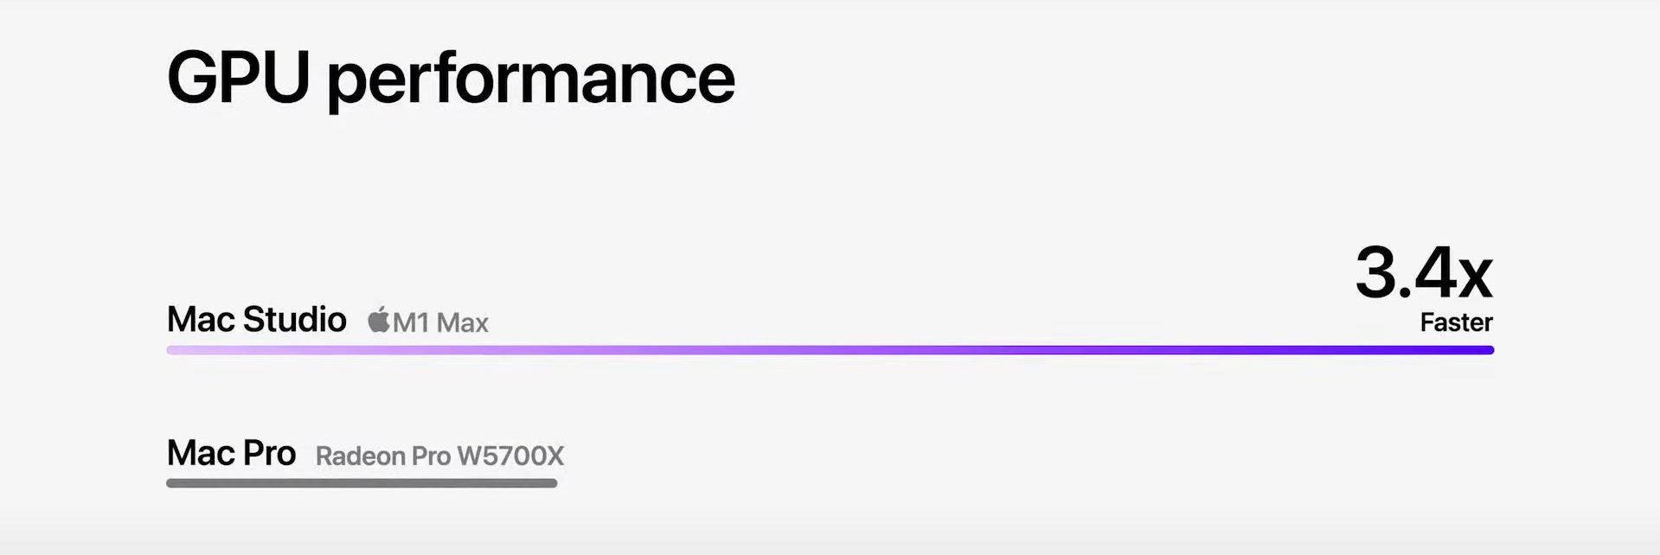Click the word Radeon in GPU name
The width and height of the screenshot is (1660, 555).
(x=359, y=456)
